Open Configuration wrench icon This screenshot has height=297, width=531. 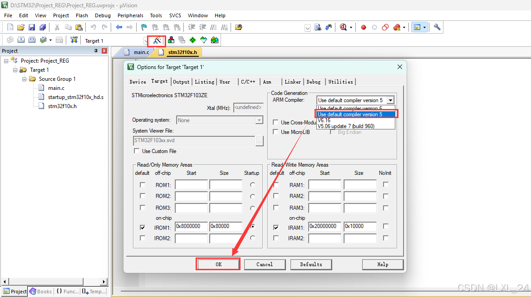437,27
